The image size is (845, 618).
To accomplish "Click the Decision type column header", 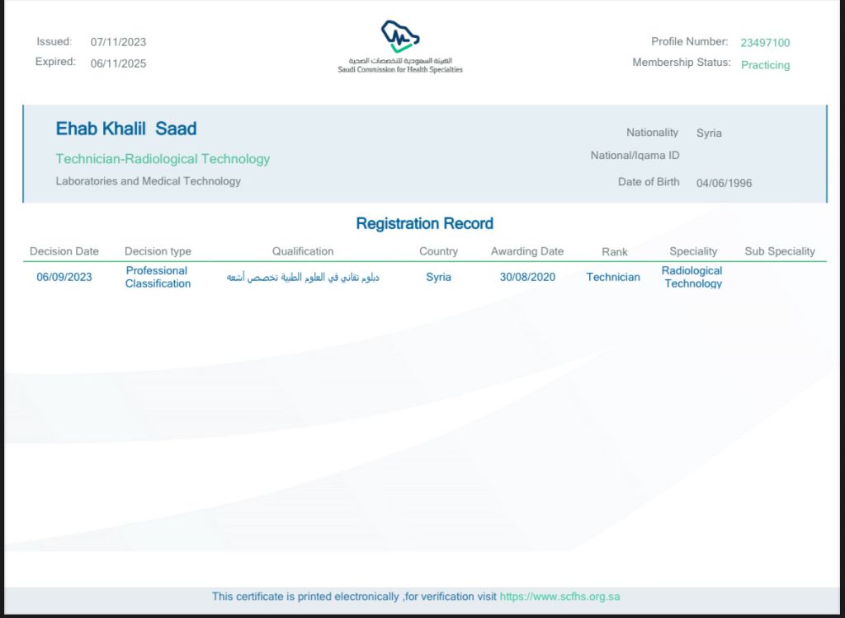I will [158, 251].
